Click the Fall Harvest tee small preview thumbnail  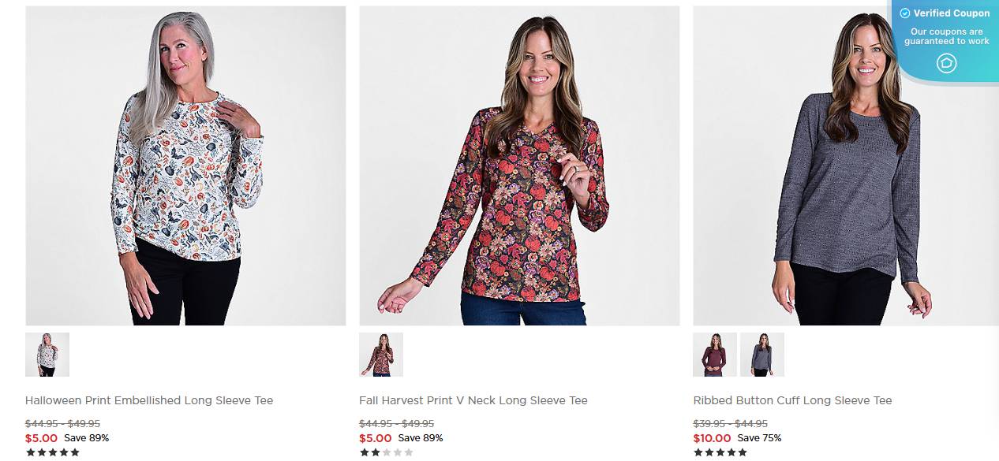(x=381, y=355)
